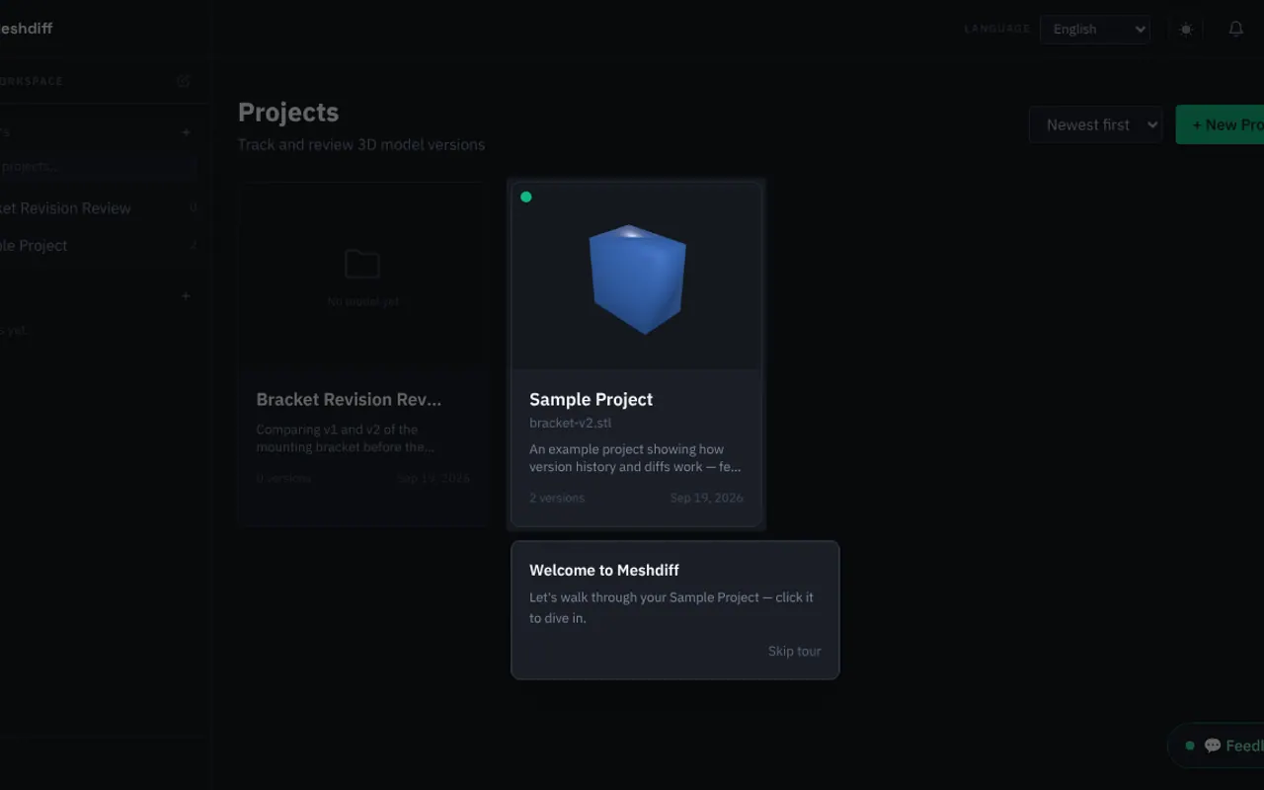Toggle the light/dark theme sun icon

click(1186, 30)
